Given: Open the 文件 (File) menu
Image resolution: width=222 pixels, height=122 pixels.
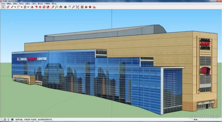Looking at the screenshot, I should tap(3, 4).
